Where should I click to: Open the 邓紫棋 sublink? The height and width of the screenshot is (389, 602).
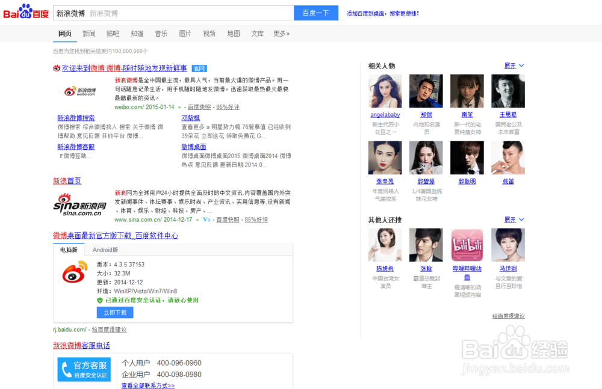pyautogui.click(x=191, y=118)
